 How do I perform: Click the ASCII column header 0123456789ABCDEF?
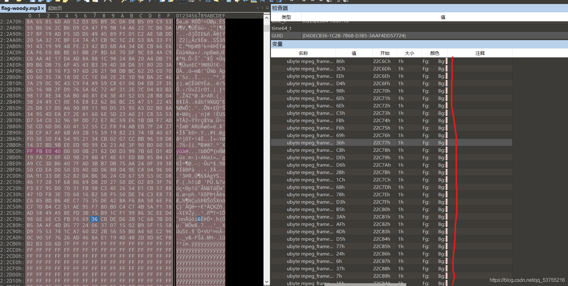point(201,16)
